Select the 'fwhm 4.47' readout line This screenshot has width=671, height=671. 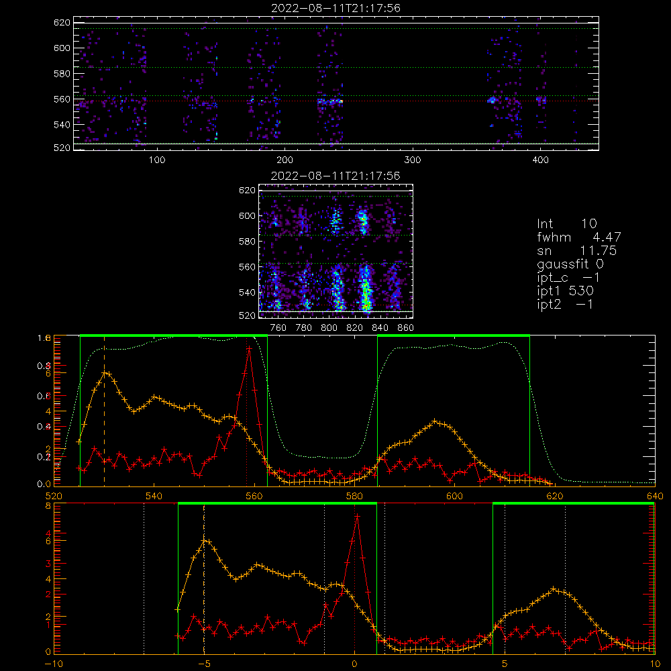[579, 237]
